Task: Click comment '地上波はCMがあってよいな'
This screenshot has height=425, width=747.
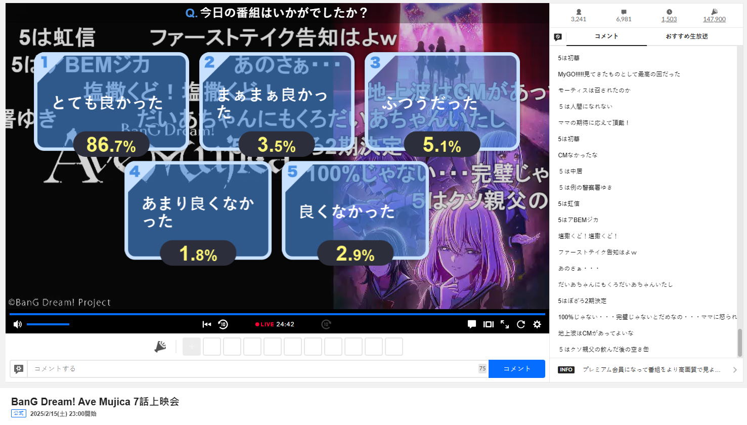Action: tap(595, 333)
